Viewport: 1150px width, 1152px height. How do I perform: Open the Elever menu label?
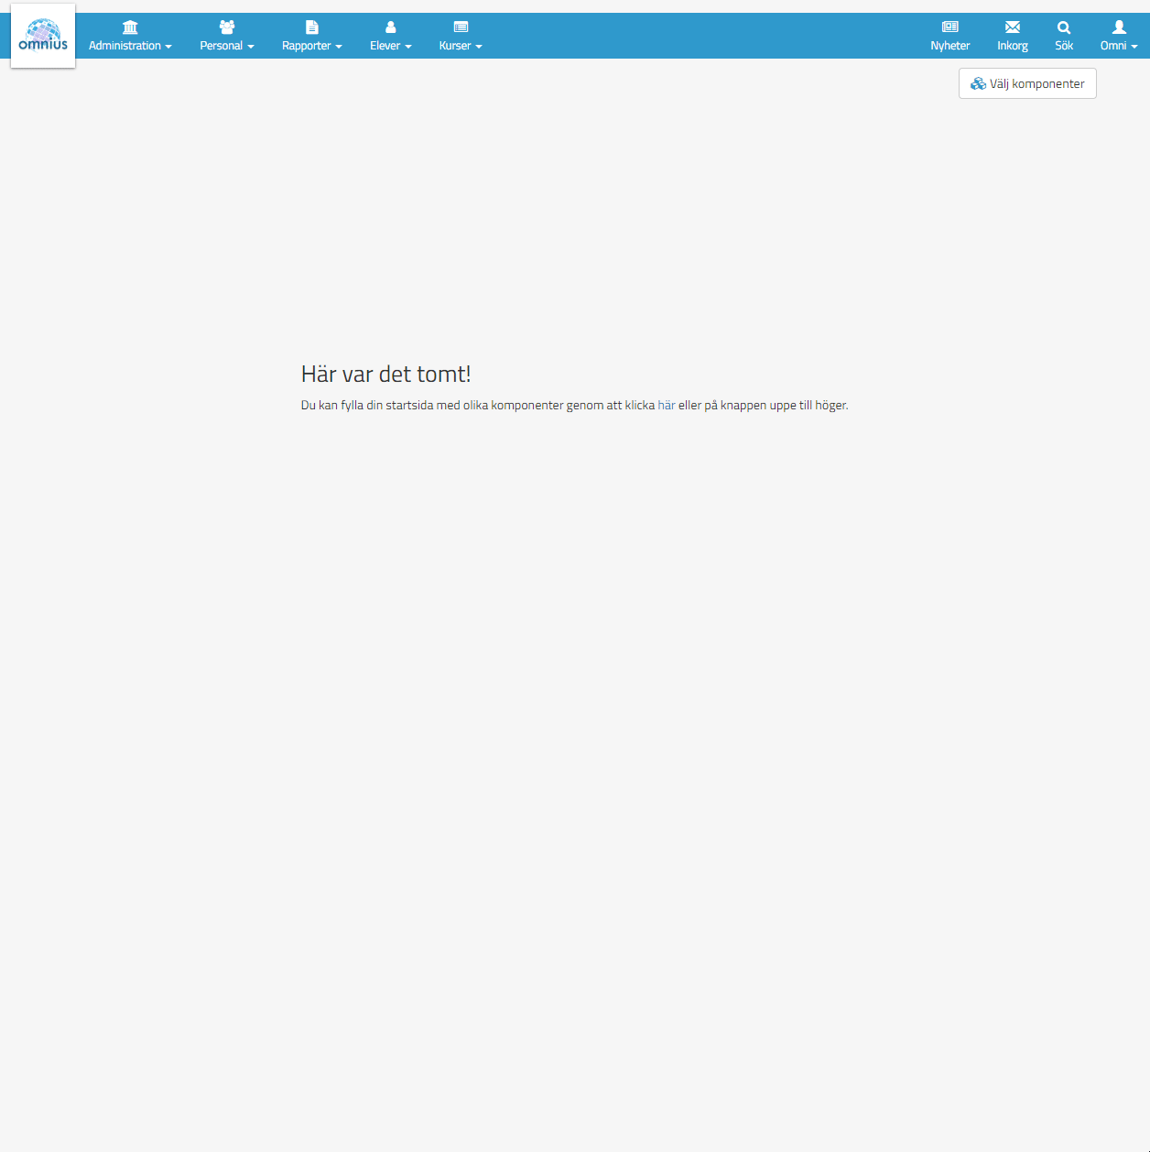[x=385, y=46]
